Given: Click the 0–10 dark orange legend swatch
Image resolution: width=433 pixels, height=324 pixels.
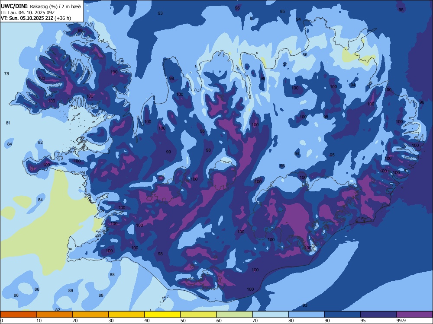Looking at the screenshot, I should coord(18,314).
